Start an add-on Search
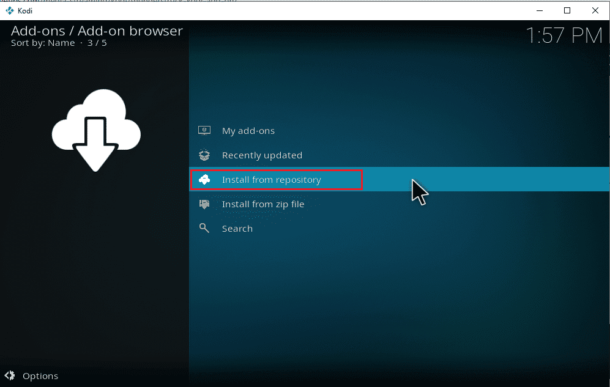 [x=237, y=228]
